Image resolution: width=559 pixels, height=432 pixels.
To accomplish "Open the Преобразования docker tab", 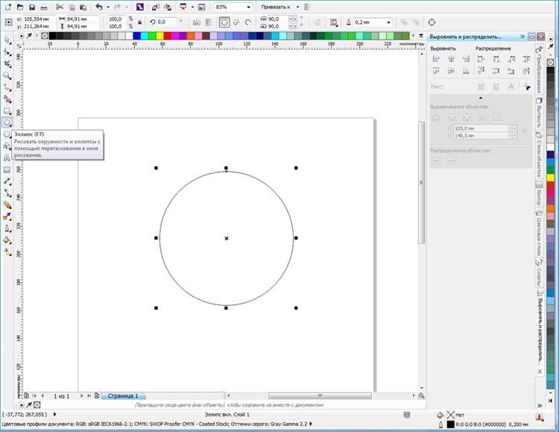I will [539, 69].
